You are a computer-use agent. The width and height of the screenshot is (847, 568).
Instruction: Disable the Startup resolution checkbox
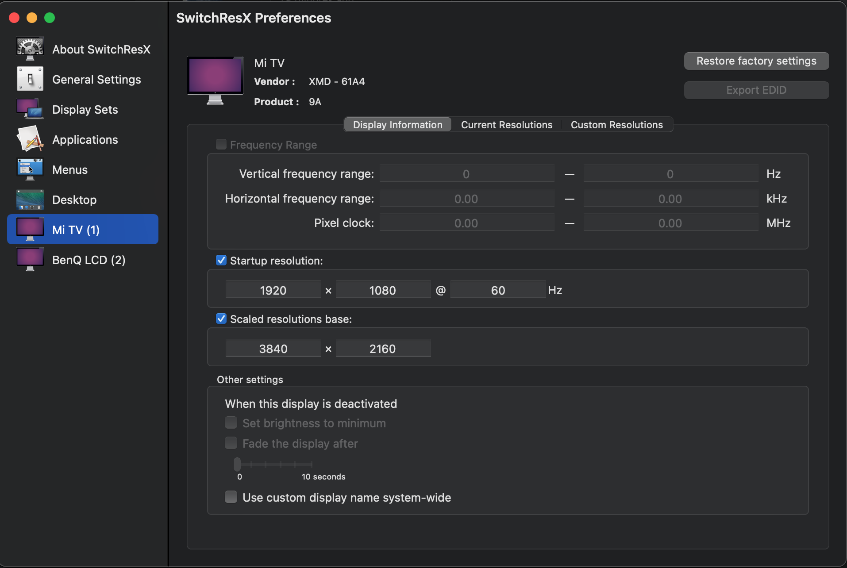point(221,260)
